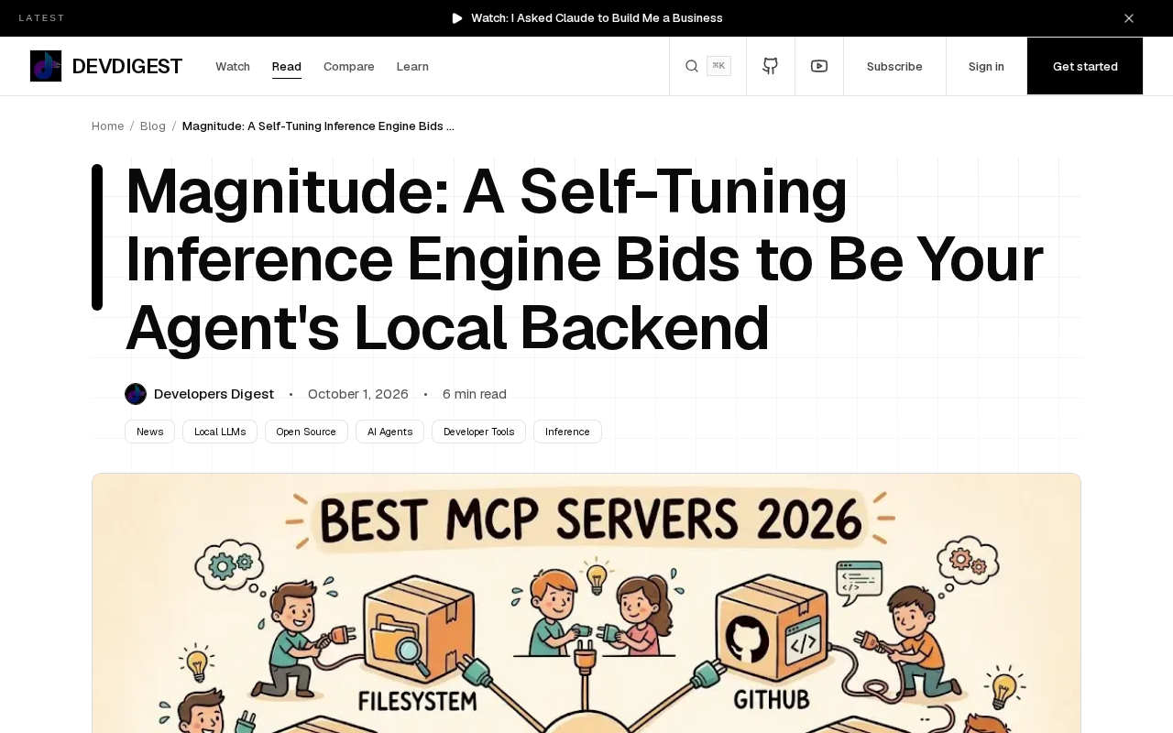1173x733 pixels.
Task: Click the play icon in the top banner
Action: click(x=457, y=18)
